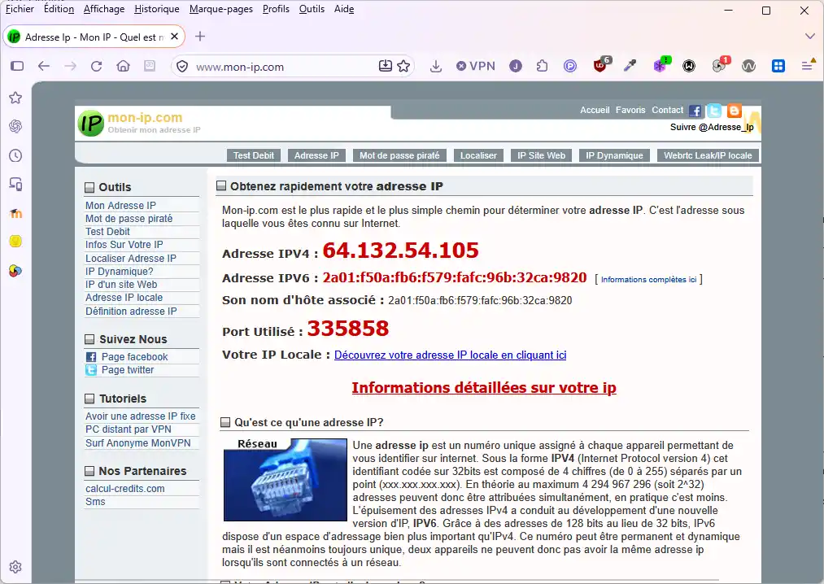Open the purple J account icon
Viewport: 824px width, 584px height.
coord(516,66)
